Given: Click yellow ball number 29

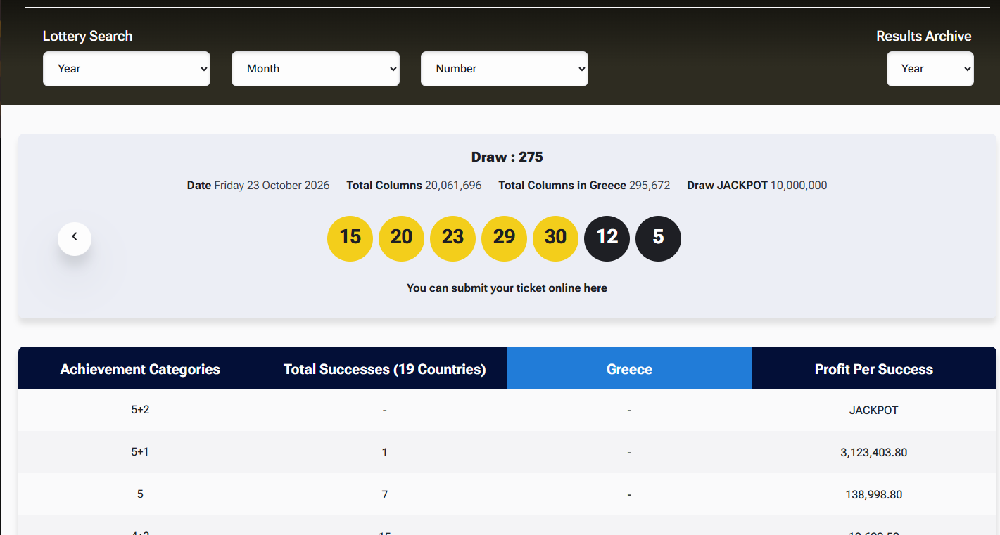Looking at the screenshot, I should click(x=504, y=238).
